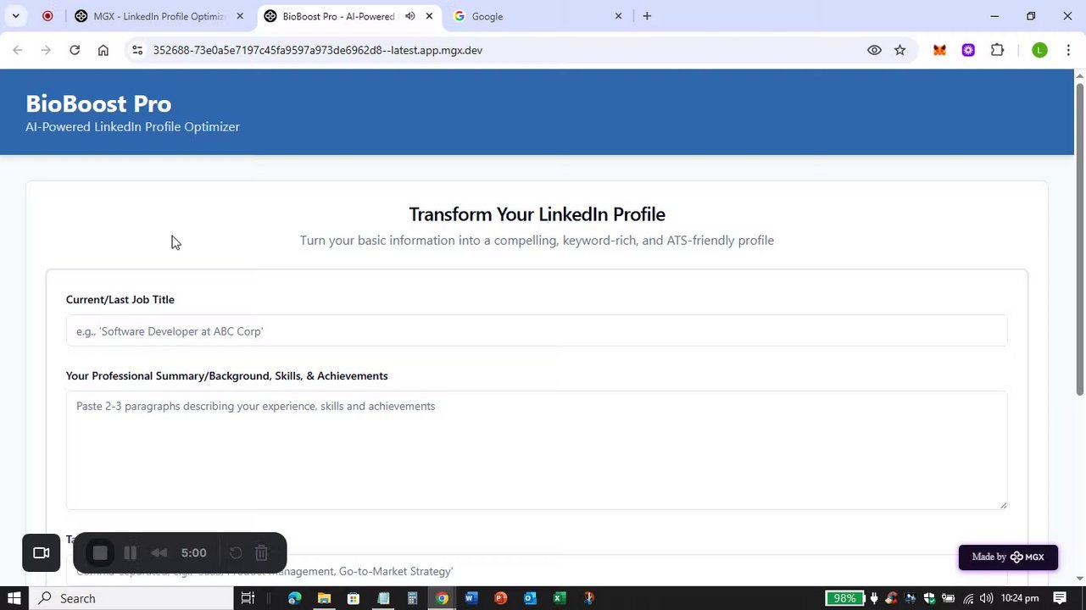Screen dimensions: 1086x610
Task: Click the eye icon in address bar
Action: [874, 50]
